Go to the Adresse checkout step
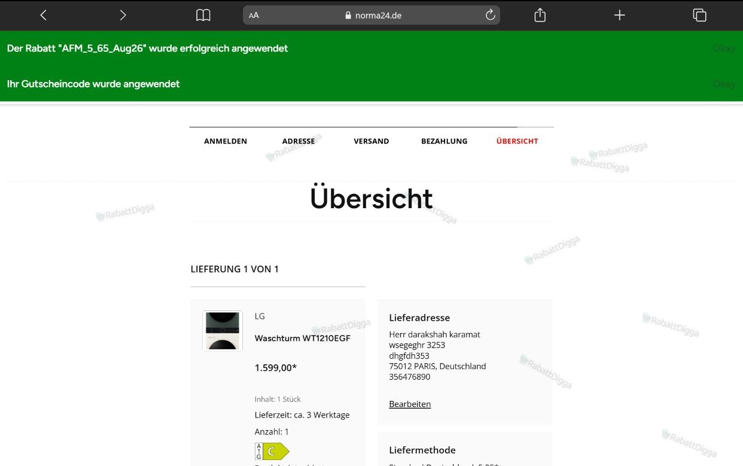The height and width of the screenshot is (466, 743). pos(299,141)
